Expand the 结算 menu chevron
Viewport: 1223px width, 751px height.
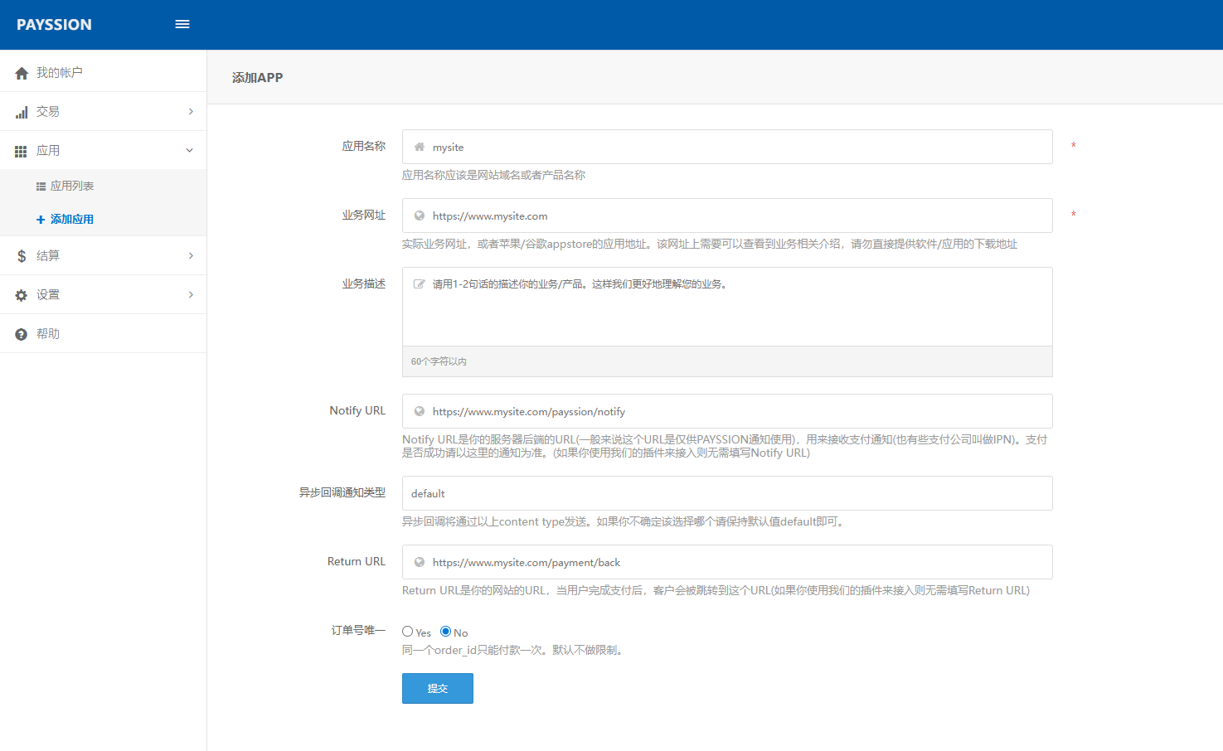191,256
